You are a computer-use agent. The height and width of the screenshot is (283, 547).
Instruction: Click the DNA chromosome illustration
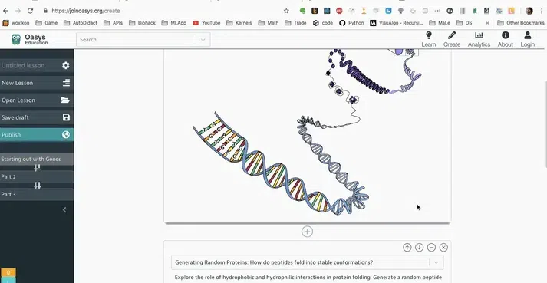coord(307,133)
